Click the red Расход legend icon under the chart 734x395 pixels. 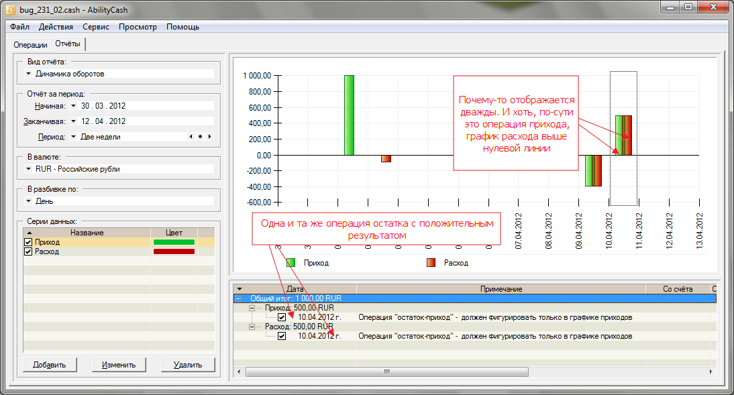point(431,263)
